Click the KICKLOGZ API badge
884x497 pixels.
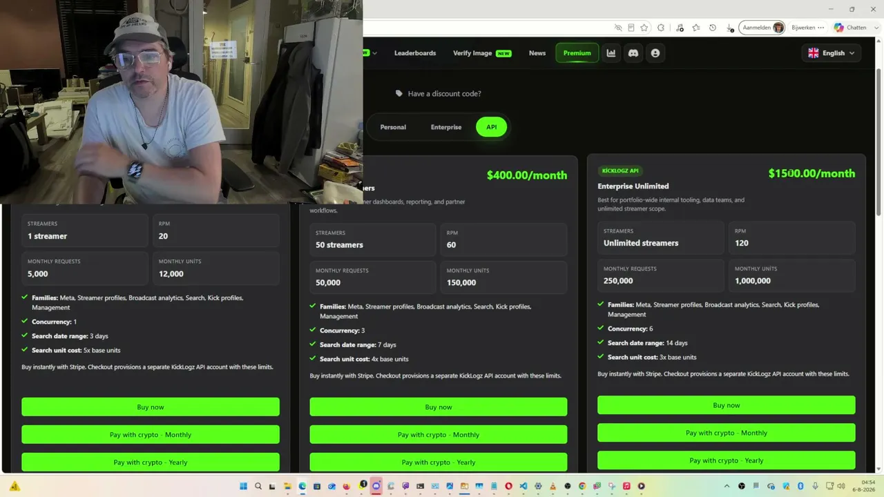(x=620, y=170)
